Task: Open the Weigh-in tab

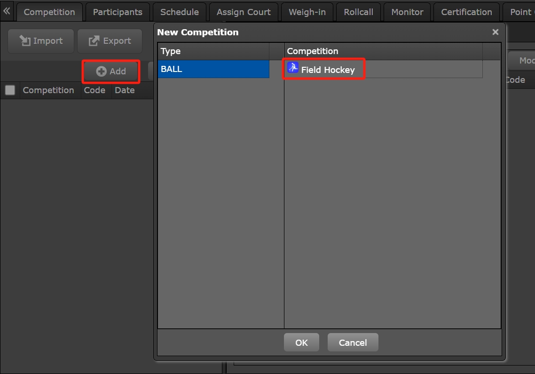Action: 307,12
